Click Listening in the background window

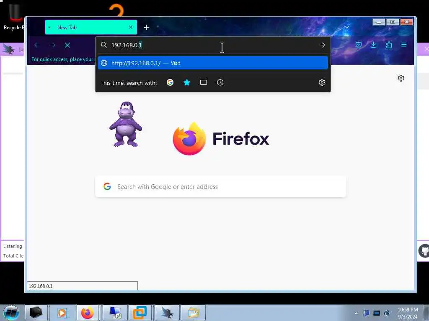pos(13,246)
